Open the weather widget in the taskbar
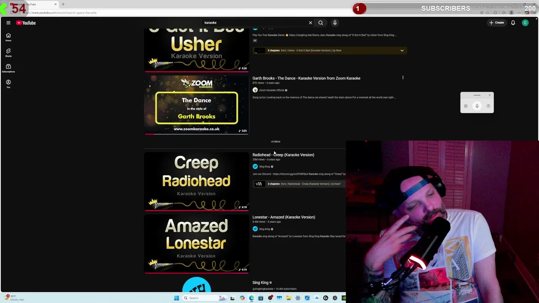The image size is (539, 303). point(15,298)
